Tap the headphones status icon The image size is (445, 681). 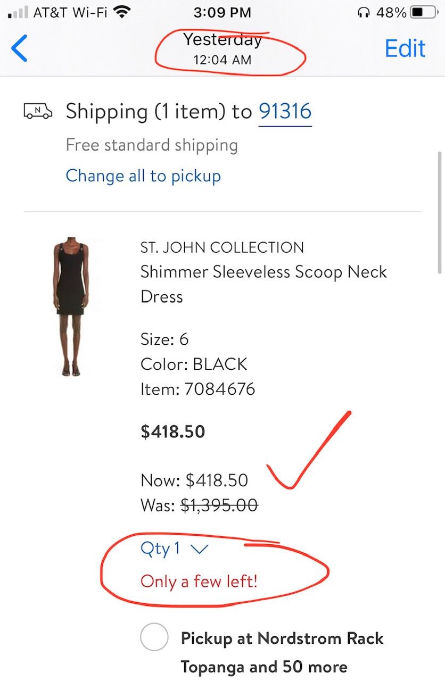point(364,12)
